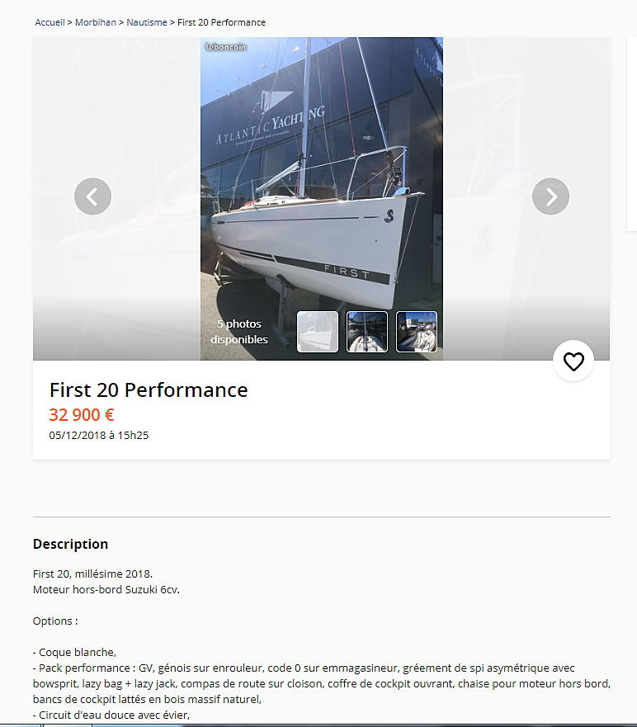Click the 32 900 € price
The width and height of the screenshot is (637, 727).
pyautogui.click(x=82, y=414)
